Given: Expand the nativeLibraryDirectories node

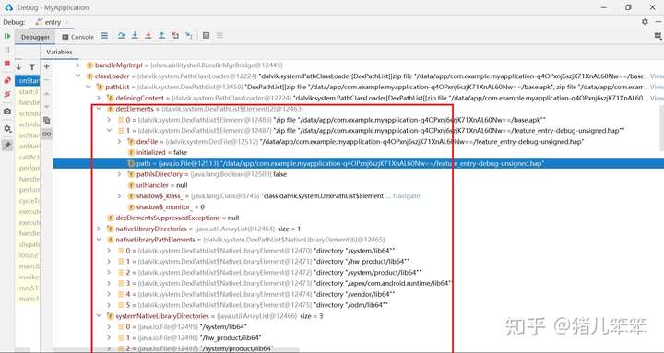Looking at the screenshot, I should [99, 229].
